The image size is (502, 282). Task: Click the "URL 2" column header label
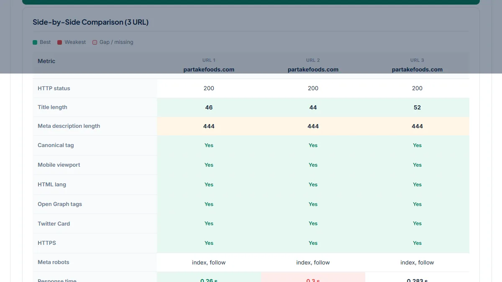(x=313, y=60)
